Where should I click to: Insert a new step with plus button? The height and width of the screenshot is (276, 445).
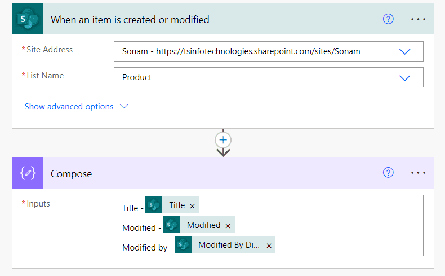click(224, 139)
